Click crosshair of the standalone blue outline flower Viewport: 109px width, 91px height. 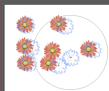(71, 57)
